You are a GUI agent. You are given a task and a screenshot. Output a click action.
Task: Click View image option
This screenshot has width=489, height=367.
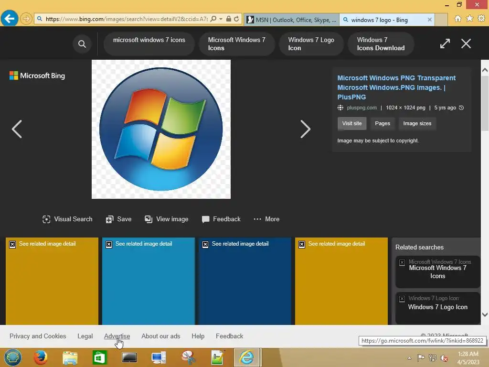click(x=167, y=219)
